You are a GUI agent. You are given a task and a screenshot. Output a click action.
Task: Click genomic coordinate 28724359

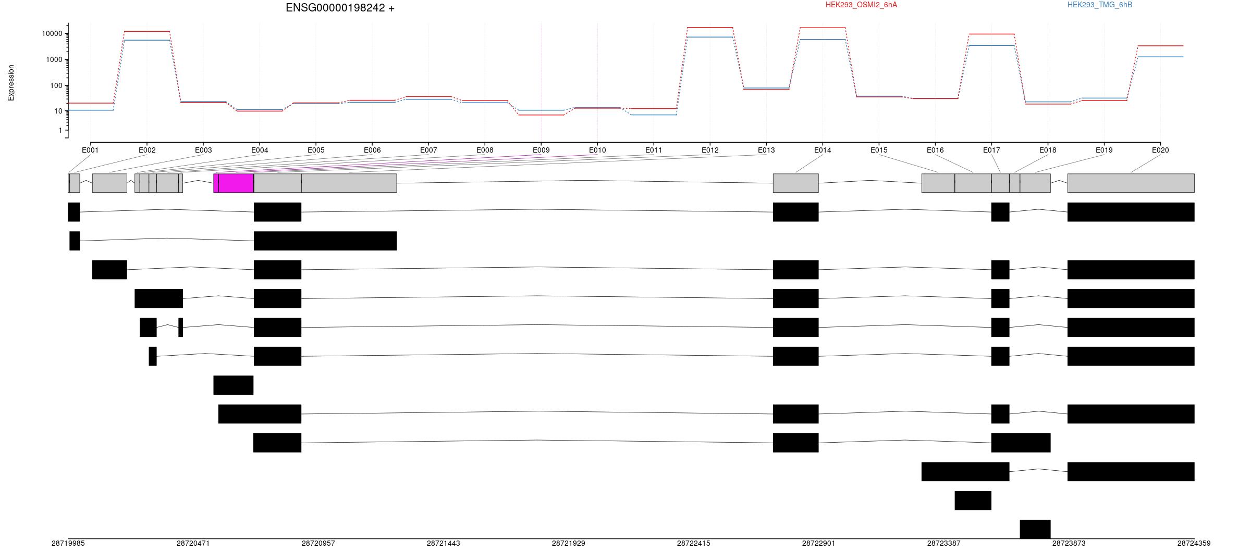1194,543
